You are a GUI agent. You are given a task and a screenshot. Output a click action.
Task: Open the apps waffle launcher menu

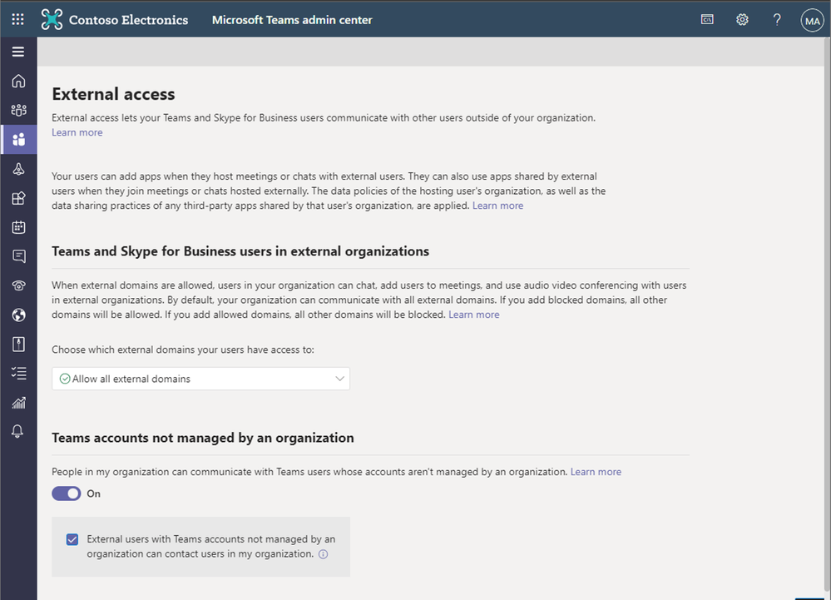tap(17, 18)
